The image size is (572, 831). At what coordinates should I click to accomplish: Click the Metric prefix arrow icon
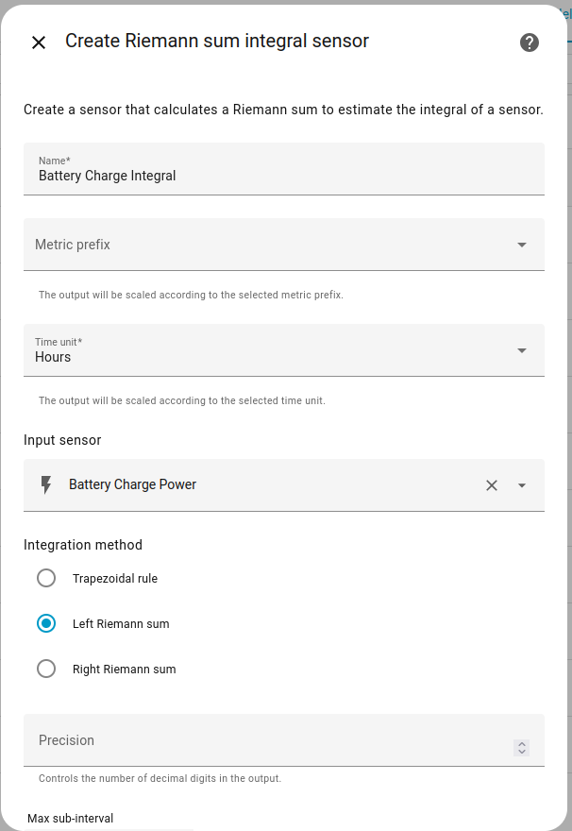pyautogui.click(x=522, y=245)
